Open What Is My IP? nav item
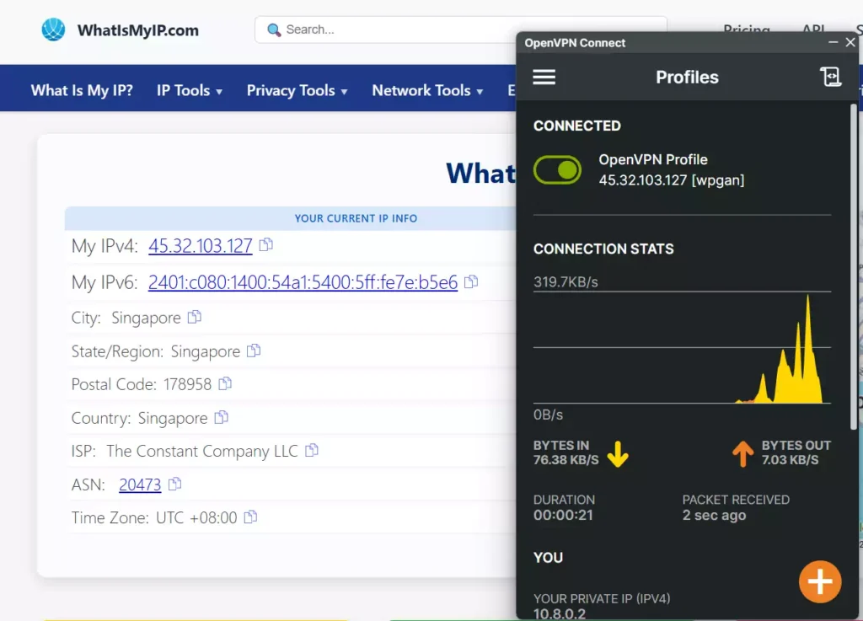This screenshot has height=621, width=863. 82,90
